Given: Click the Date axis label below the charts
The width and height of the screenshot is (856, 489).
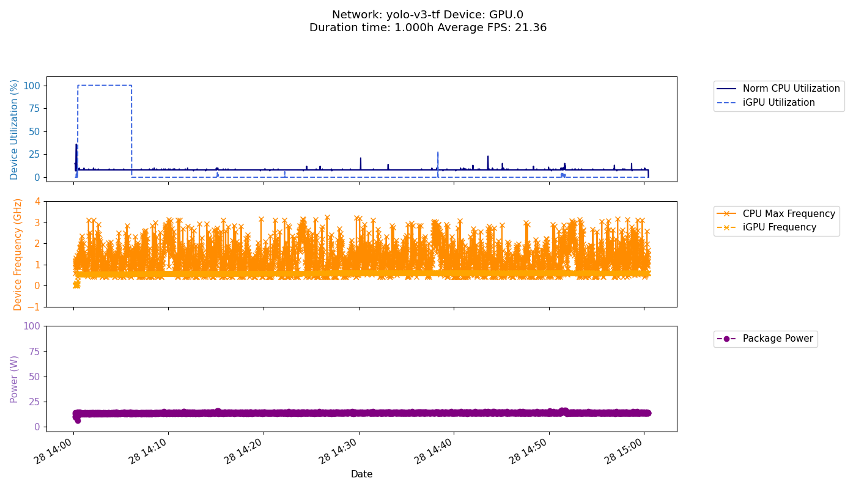Looking at the screenshot, I should point(362,474).
